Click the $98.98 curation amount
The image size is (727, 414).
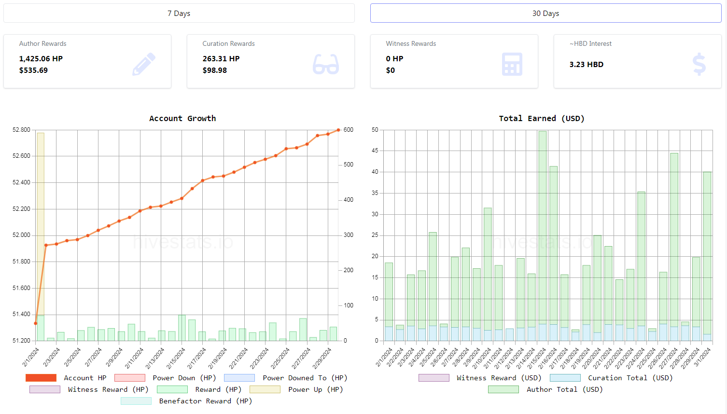point(215,70)
